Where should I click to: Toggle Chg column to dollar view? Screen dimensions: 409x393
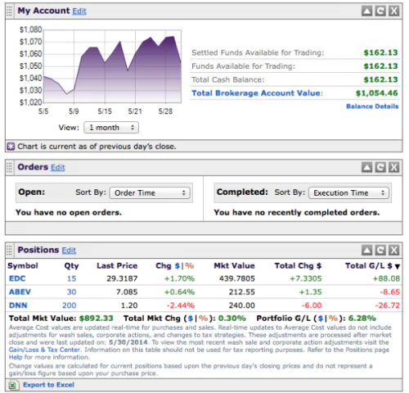coord(178,266)
